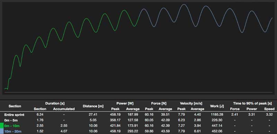Click 0m - 10m average power 173.91
Viewport: 277px width, 134px height.
pos(133,126)
